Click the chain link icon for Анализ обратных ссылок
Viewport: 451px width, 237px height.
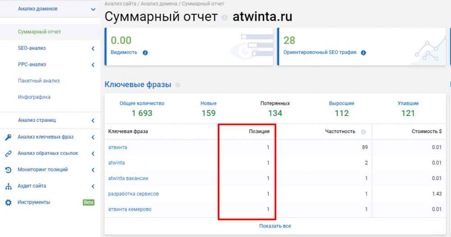(8, 153)
